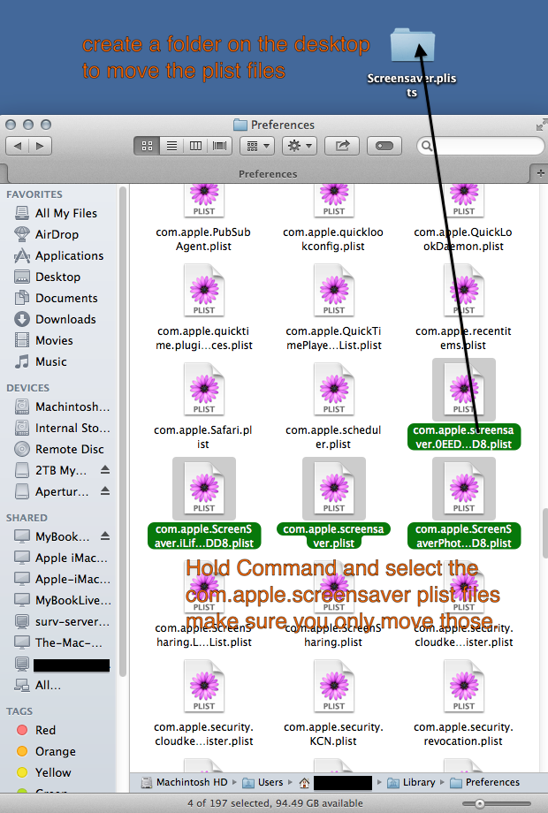This screenshot has height=813, width=548.
Task: Select com.apple.ScreenSaverPhot…D8.plist file
Action: 463,504
